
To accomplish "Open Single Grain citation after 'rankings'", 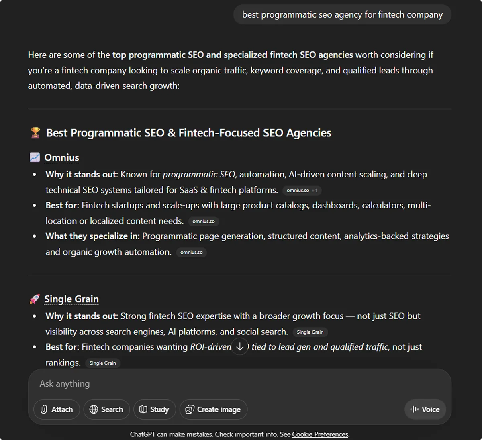I will tap(103, 363).
